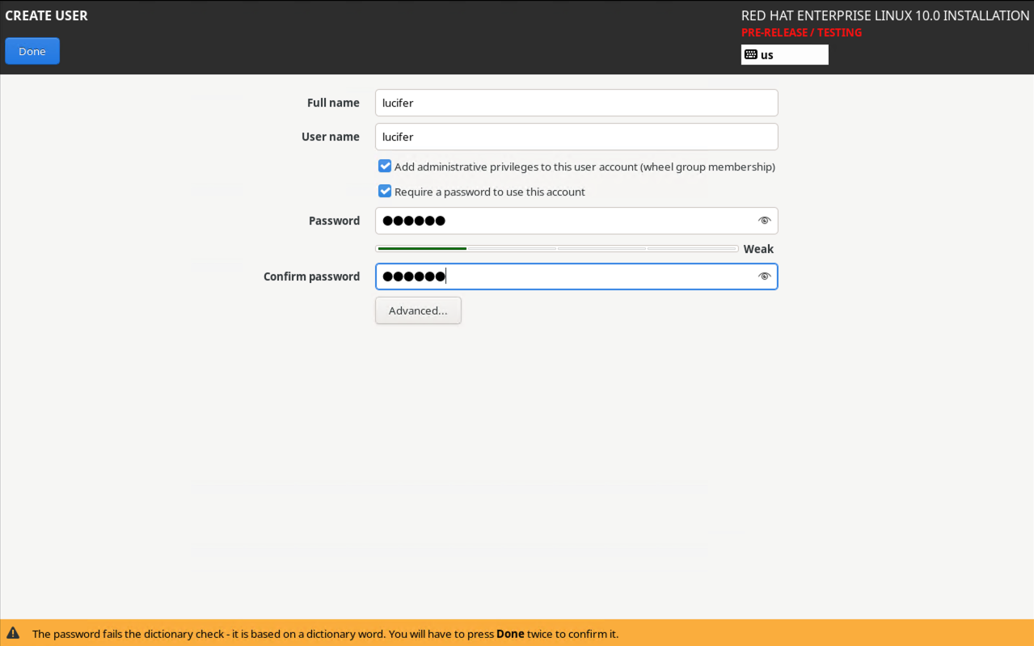This screenshot has height=646, width=1034.
Task: Reveal password with eye icon in Password field
Action: click(764, 221)
